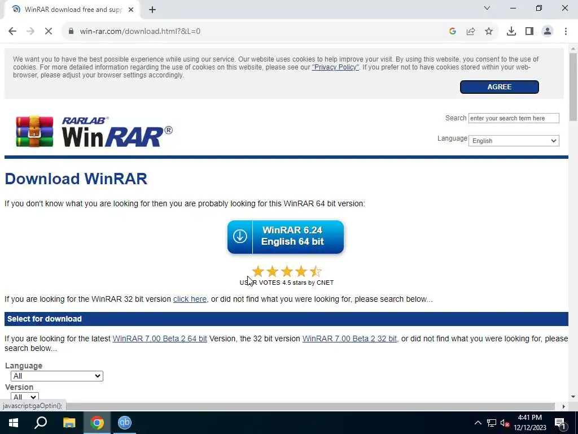The image size is (578, 434).
Task: Click the vertical scrollbar down arrow
Action: [x=573, y=397]
